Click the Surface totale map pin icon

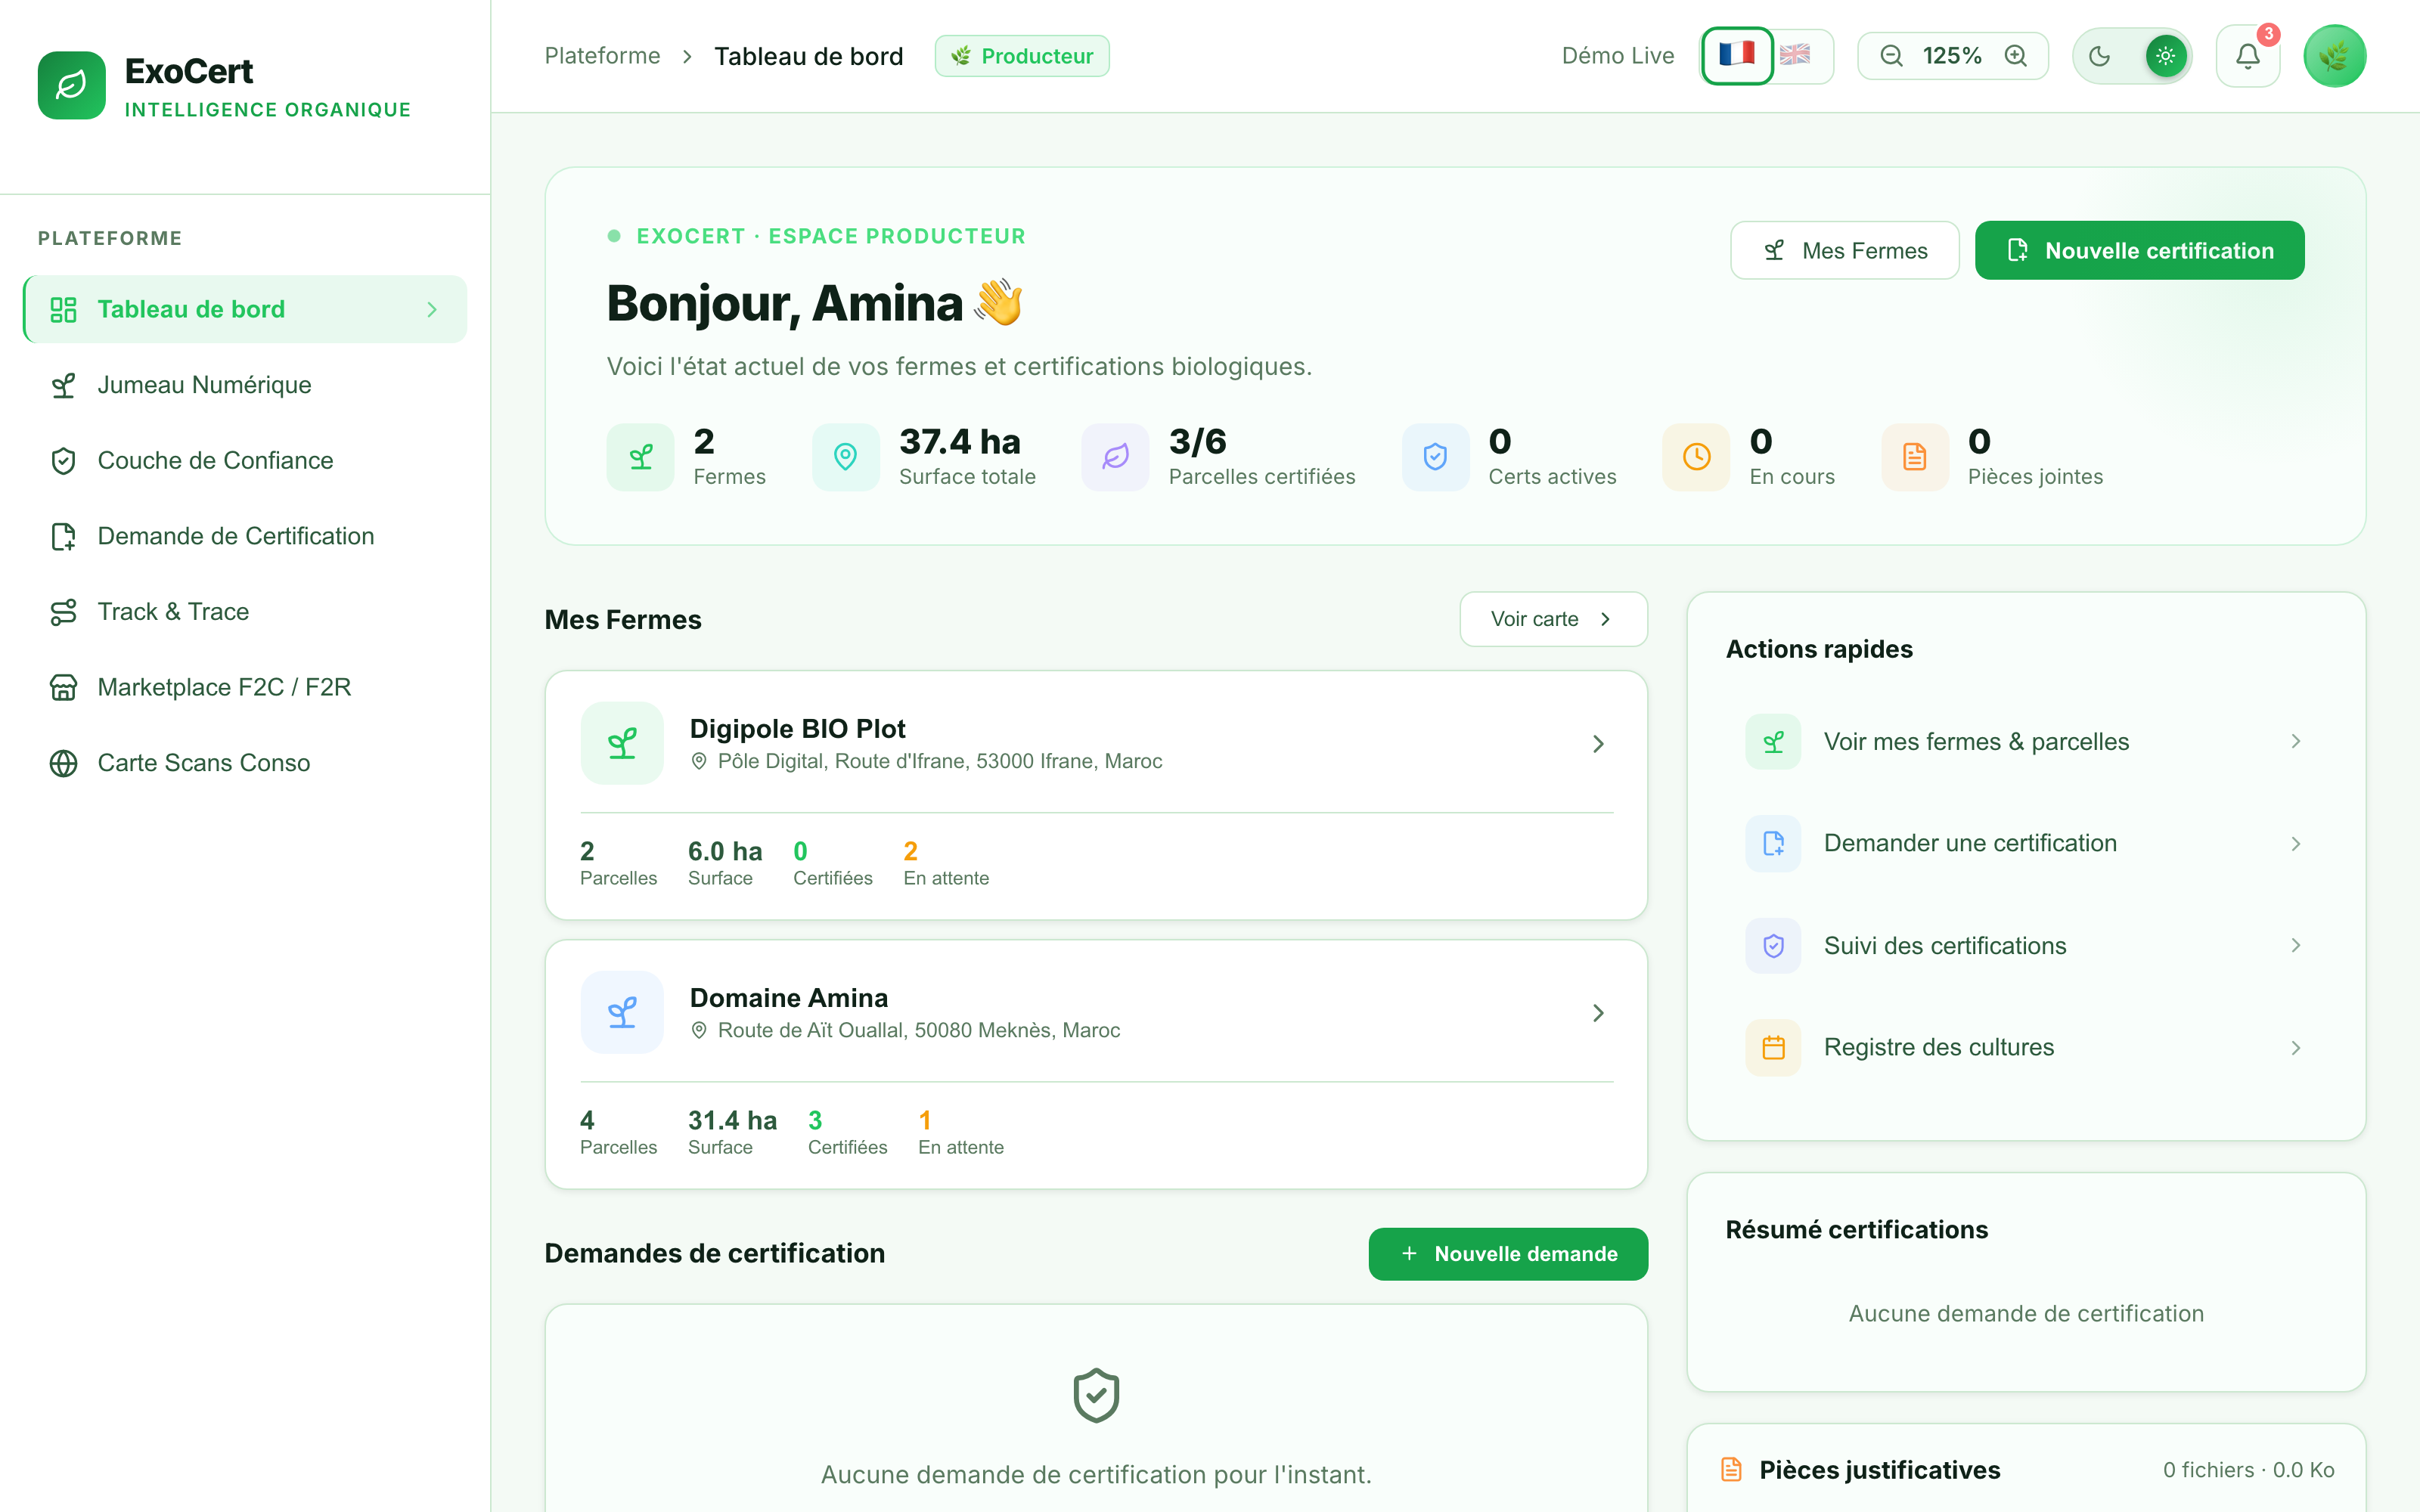[x=845, y=457]
